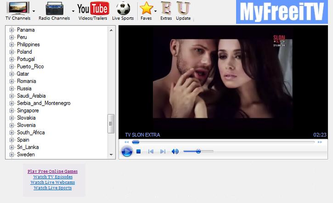333x203 pixels.
Task: Click the seek bar position handle
Action: tap(136, 142)
